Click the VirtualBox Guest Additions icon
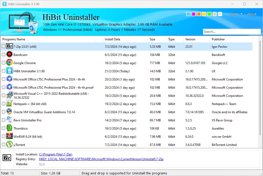Viewport: 263px width, 176px height. (x=10, y=112)
